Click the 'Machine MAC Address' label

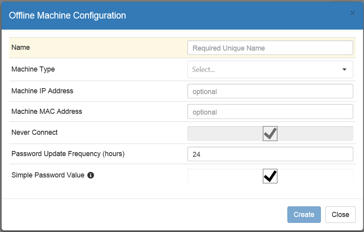pos(47,111)
